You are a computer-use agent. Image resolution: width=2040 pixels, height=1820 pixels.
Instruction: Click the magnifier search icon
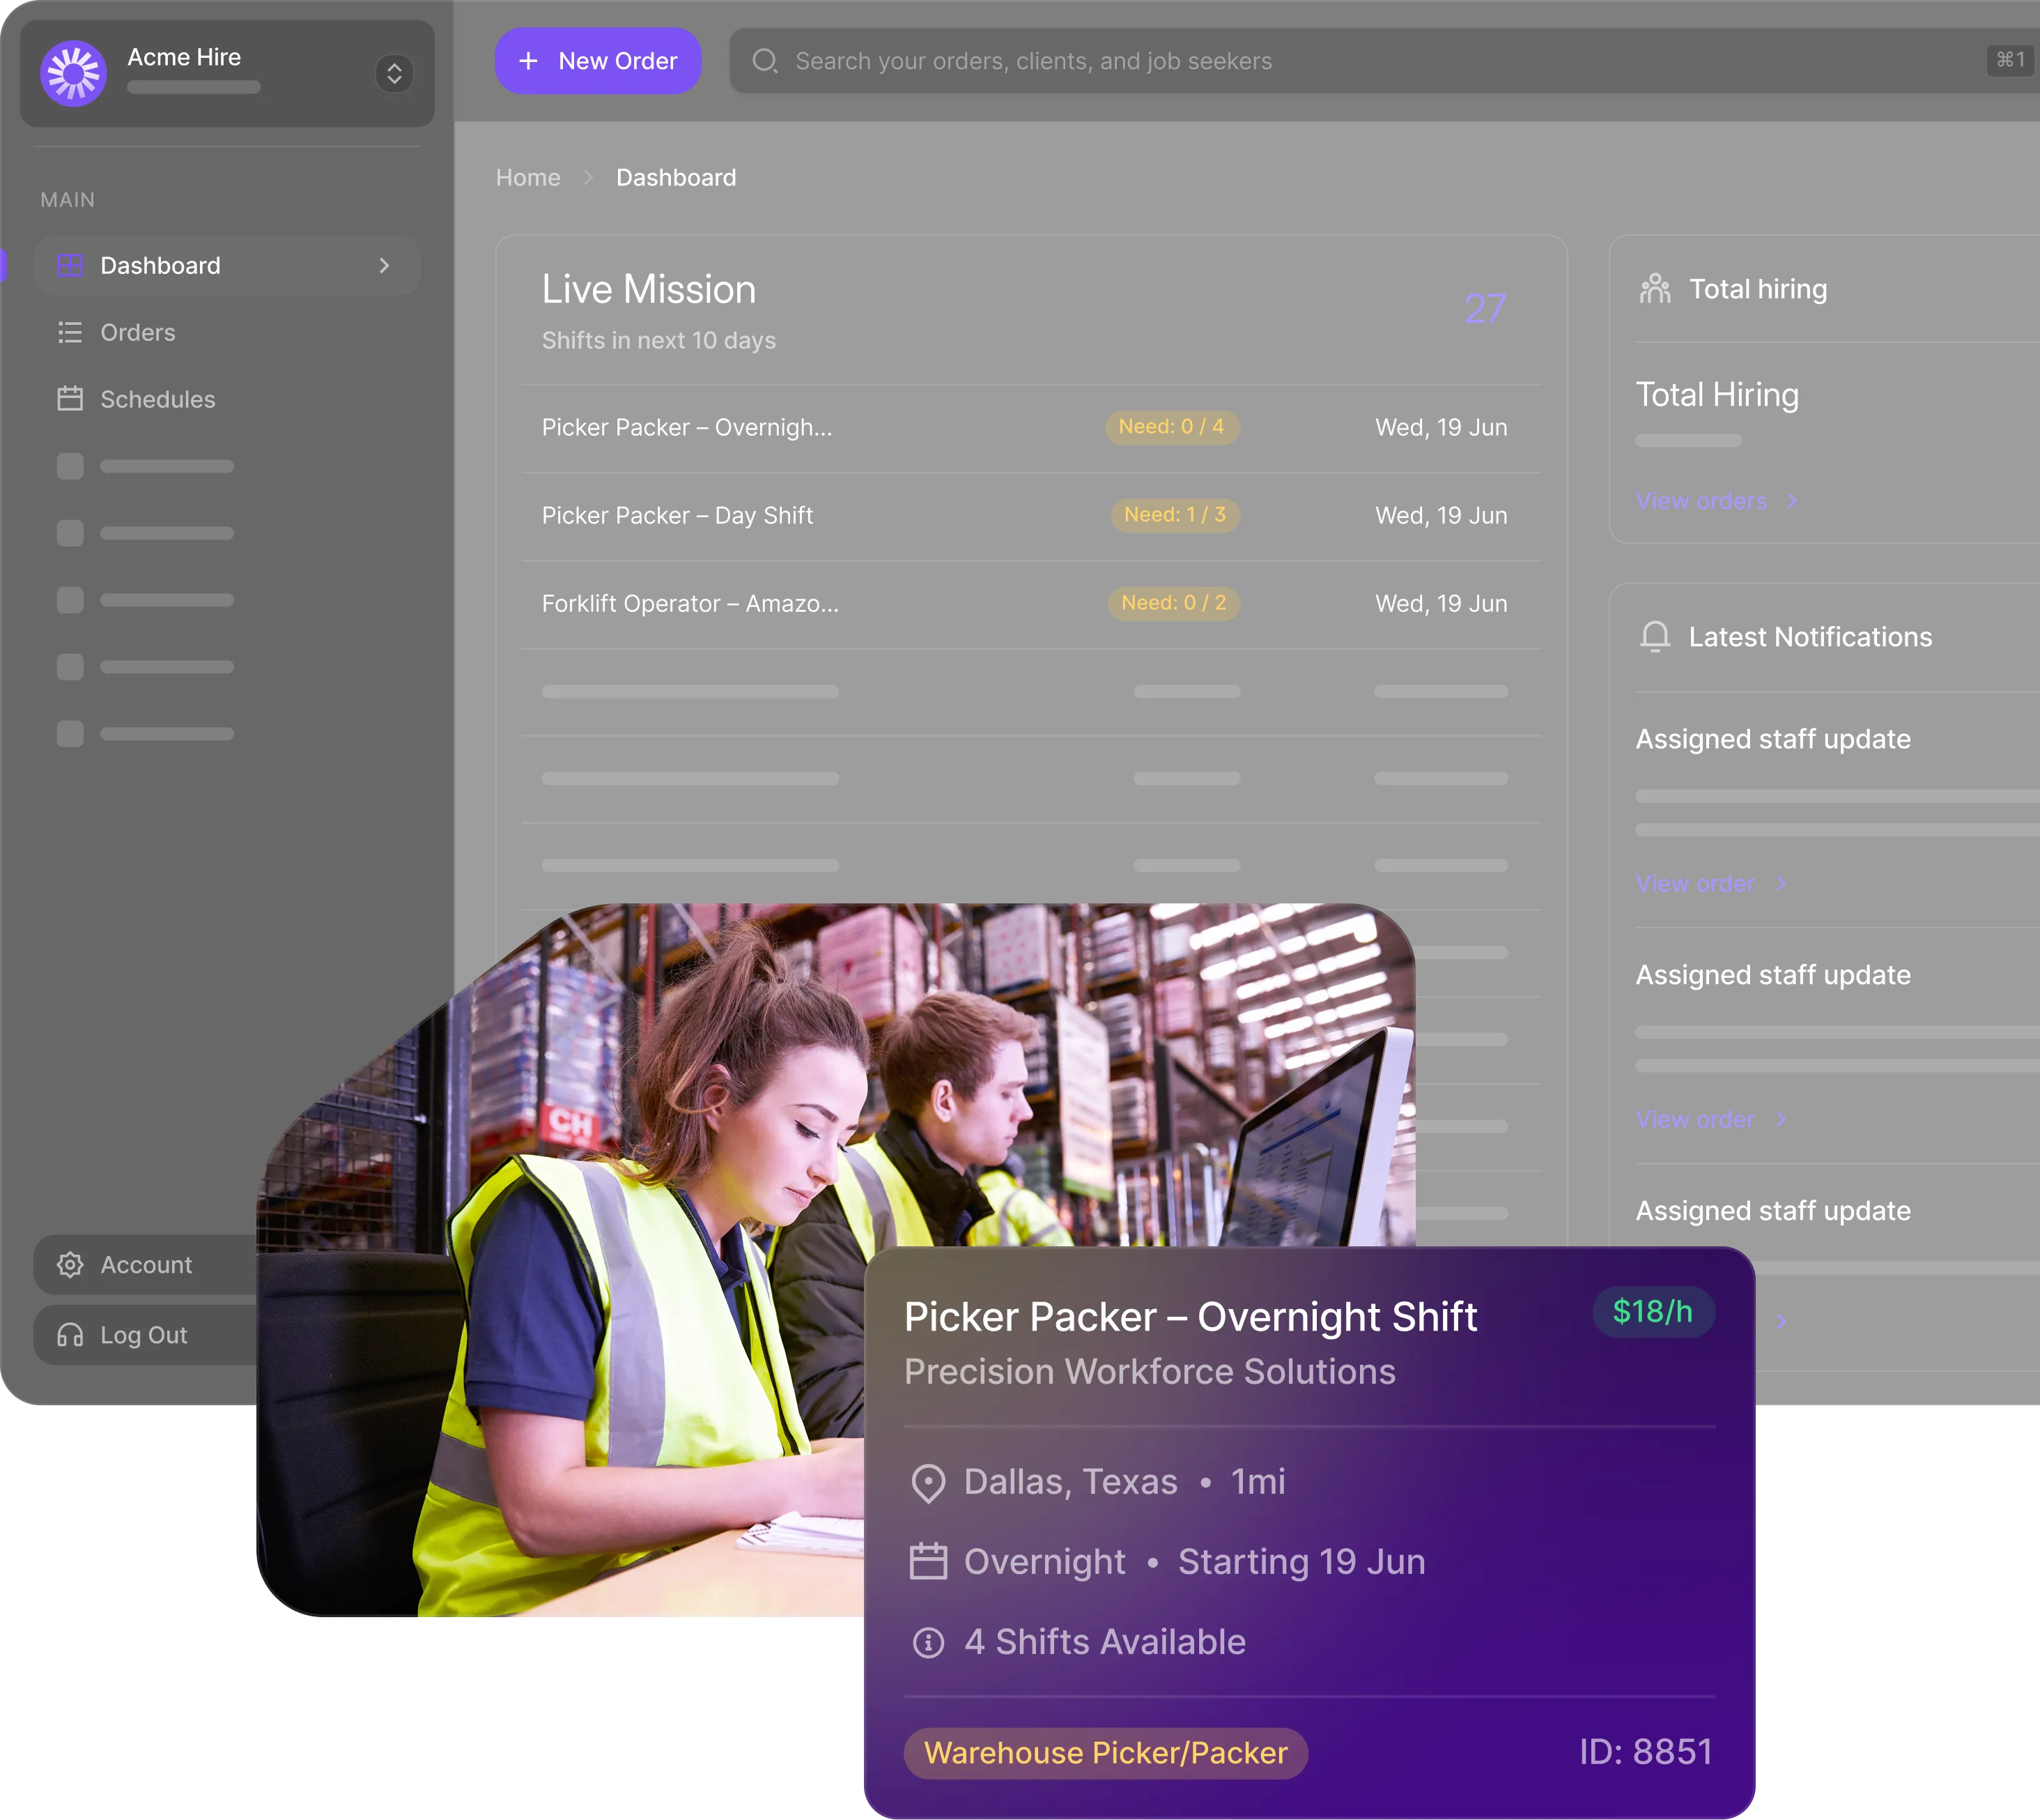tap(764, 61)
